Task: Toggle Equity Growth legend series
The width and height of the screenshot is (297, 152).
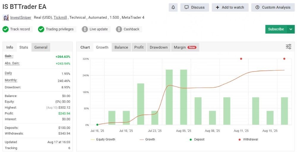Action: 103,139
